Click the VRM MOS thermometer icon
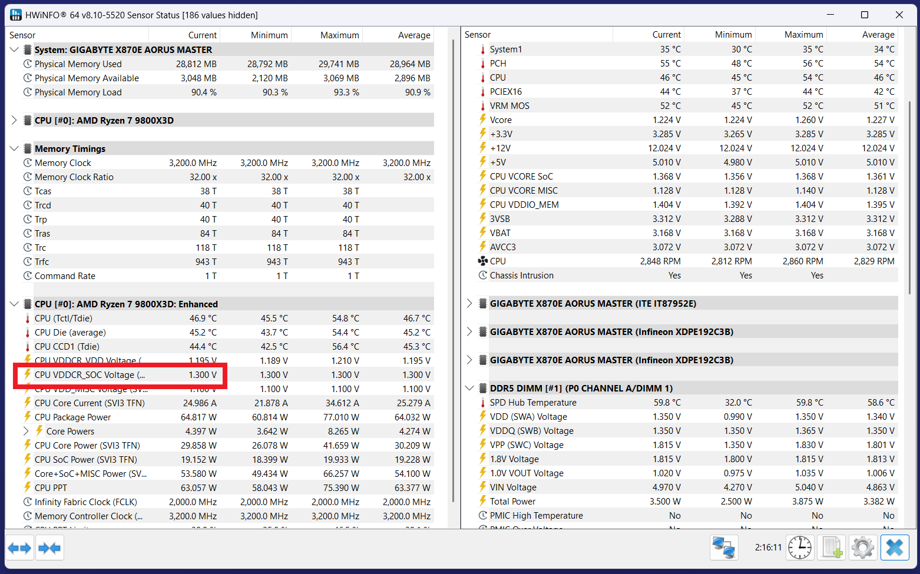This screenshot has height=574, width=920. (x=483, y=106)
